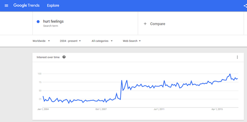247x122 pixels.
Task: Click the Interest over time heading
Action: (x=48, y=57)
